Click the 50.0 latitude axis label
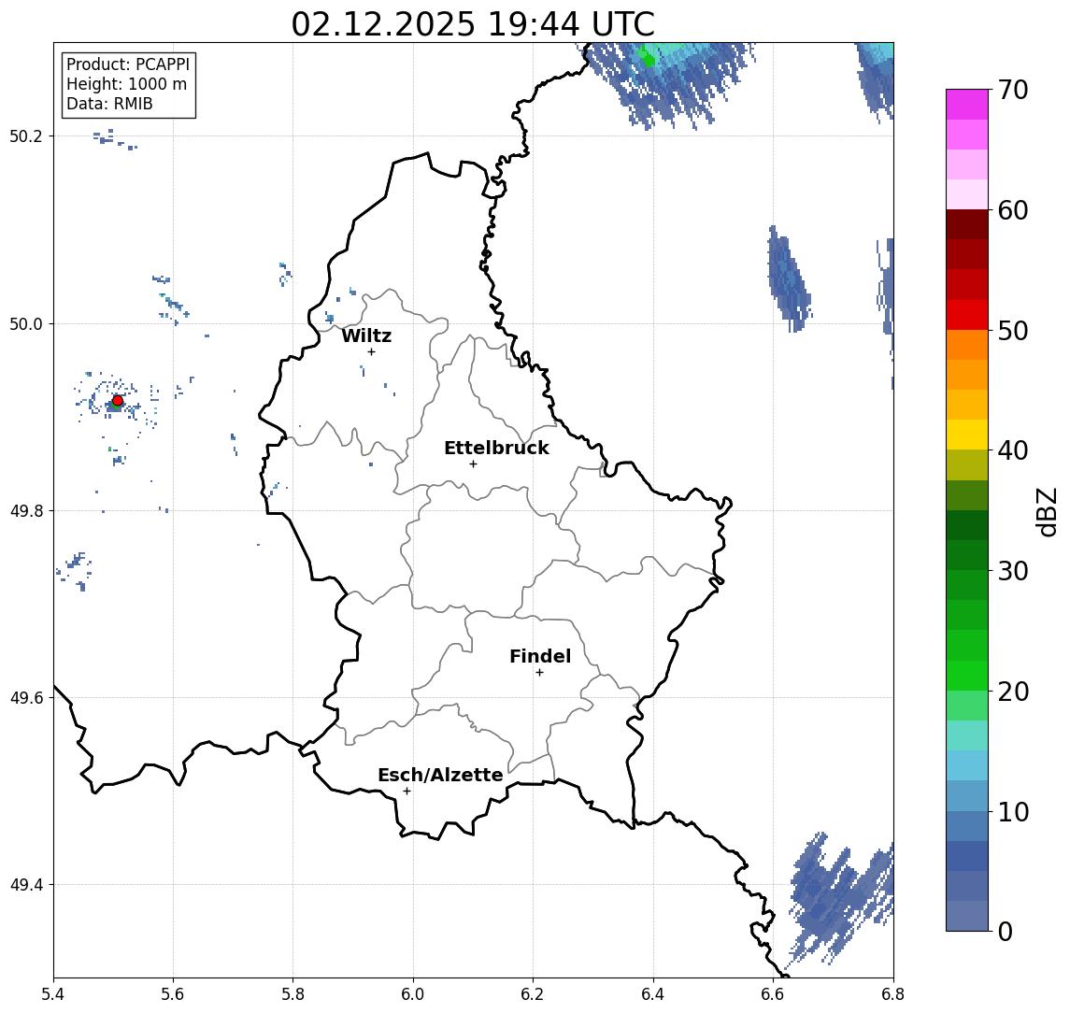This screenshot has height=1013, width=1070. coord(25,323)
